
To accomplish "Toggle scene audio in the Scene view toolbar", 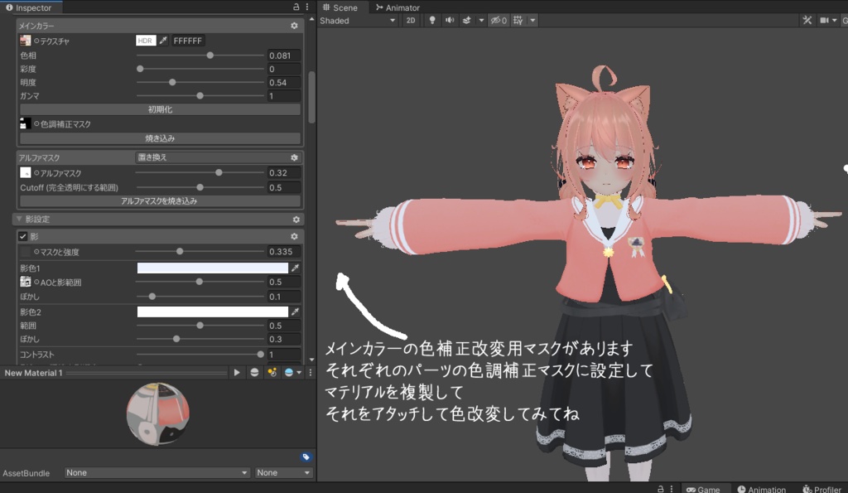I will 450,20.
